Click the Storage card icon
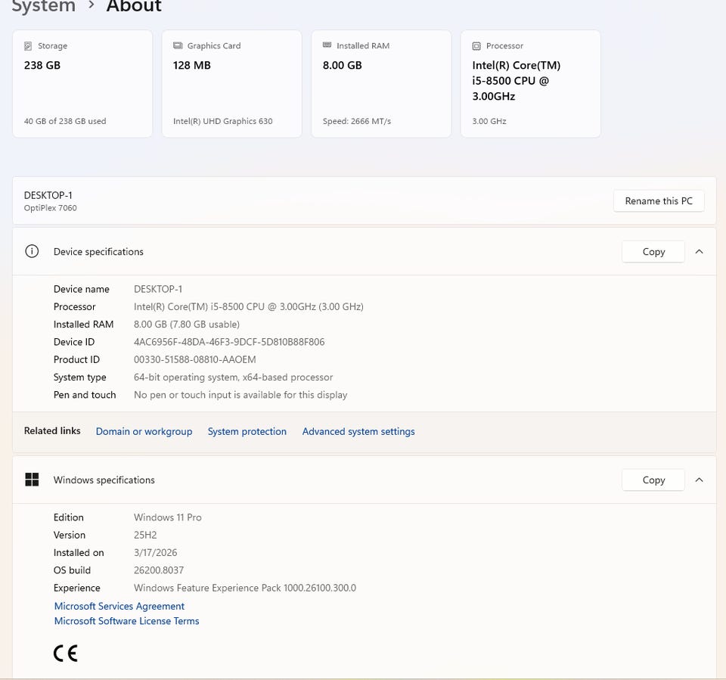This screenshot has height=680, width=726. (28, 46)
